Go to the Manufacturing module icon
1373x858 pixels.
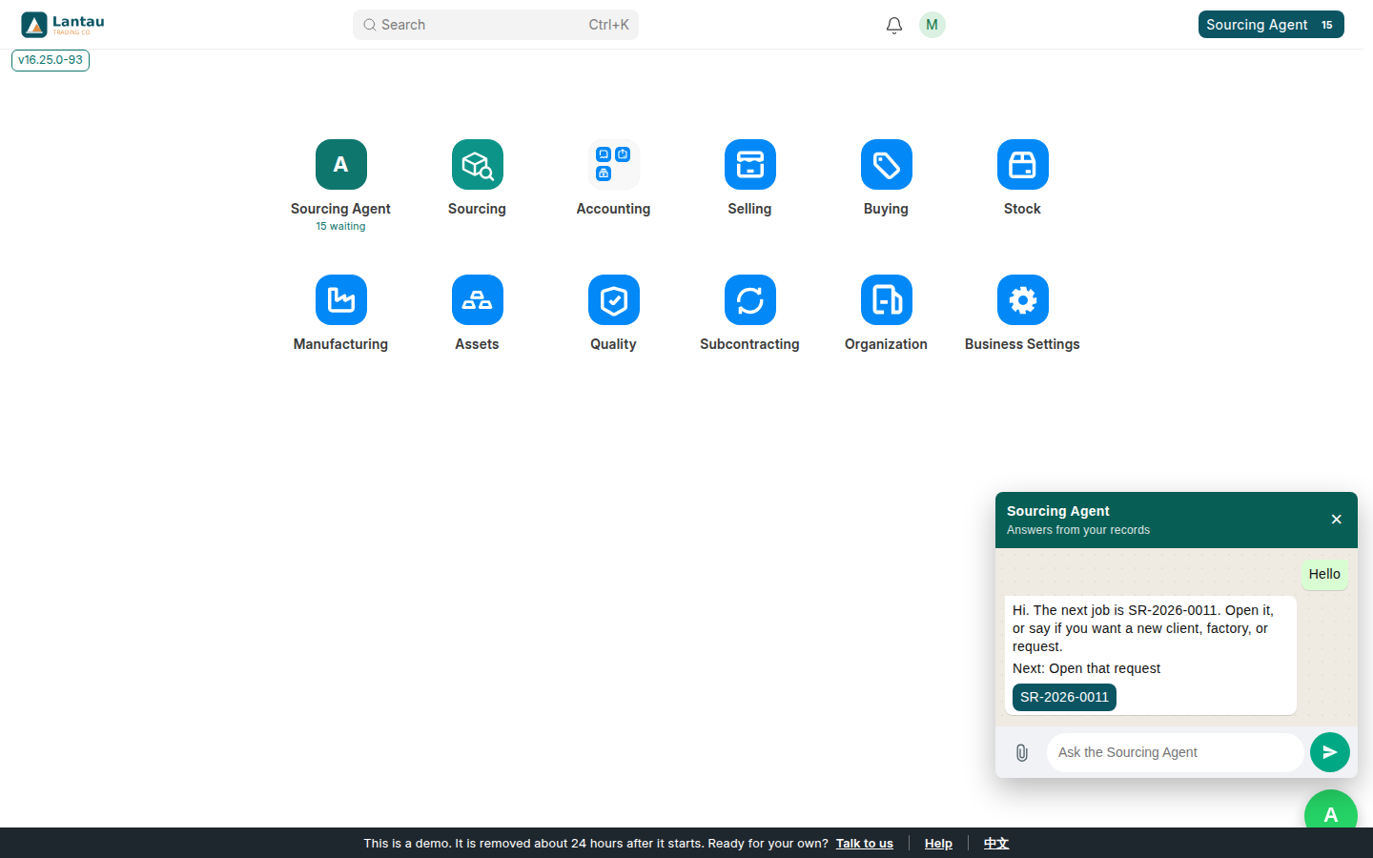click(340, 300)
